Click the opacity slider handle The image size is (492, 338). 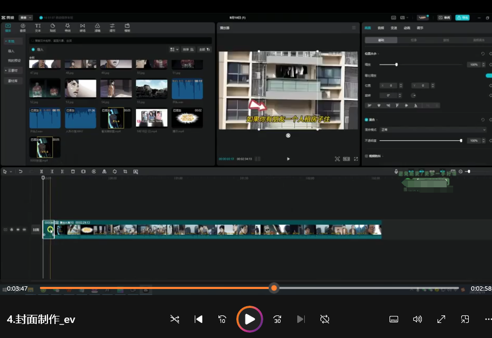click(461, 140)
